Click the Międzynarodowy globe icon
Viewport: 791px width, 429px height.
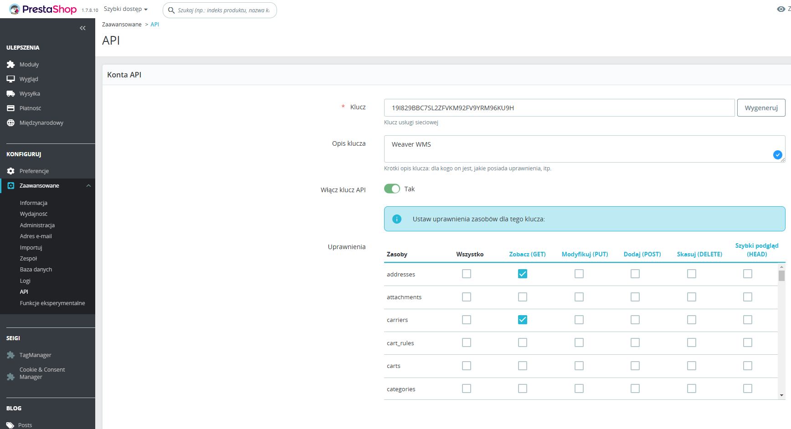tap(10, 123)
